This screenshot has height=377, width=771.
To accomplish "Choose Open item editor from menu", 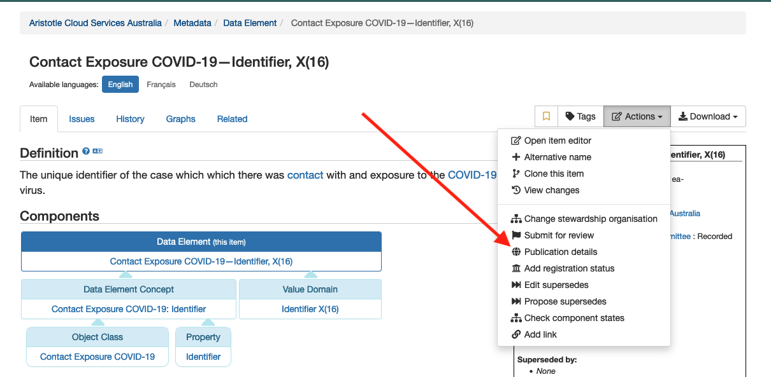I will pyautogui.click(x=558, y=141).
